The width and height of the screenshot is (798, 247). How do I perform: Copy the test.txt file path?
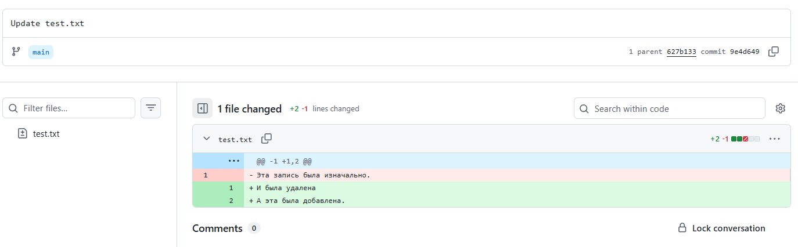point(267,139)
